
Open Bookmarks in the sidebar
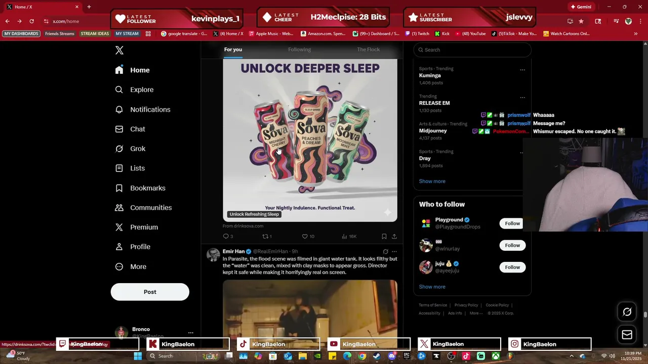pos(140,188)
